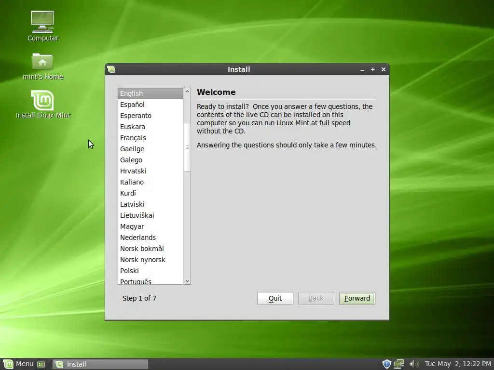Viewport: 494px width, 370px height.
Task: Click the Quit button
Action: tap(275, 298)
